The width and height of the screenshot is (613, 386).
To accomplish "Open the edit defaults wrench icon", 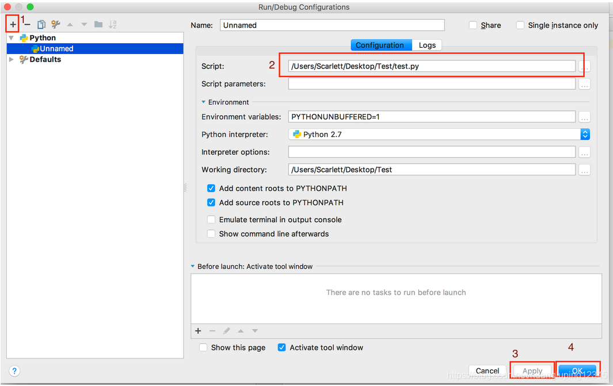I will 55,25.
